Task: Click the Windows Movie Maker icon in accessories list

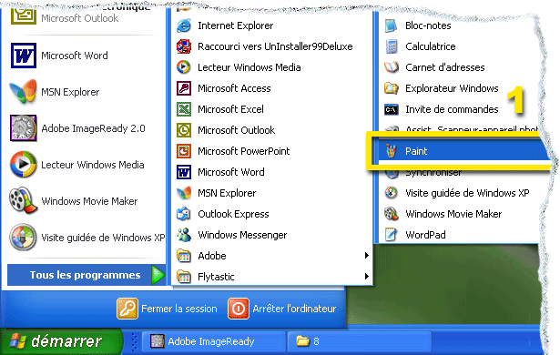Action: pos(391,214)
